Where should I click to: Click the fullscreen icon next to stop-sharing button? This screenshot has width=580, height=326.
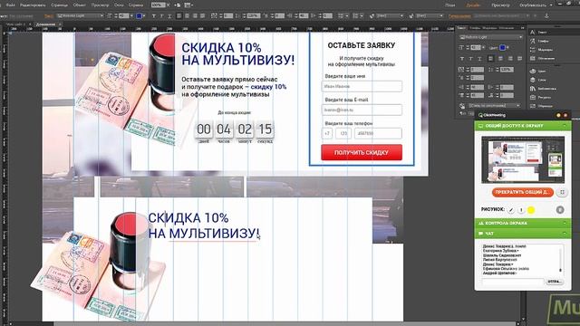click(x=562, y=192)
